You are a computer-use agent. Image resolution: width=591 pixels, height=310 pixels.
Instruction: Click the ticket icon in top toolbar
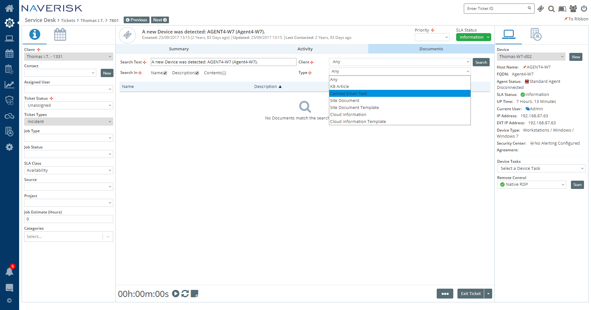pos(541,9)
